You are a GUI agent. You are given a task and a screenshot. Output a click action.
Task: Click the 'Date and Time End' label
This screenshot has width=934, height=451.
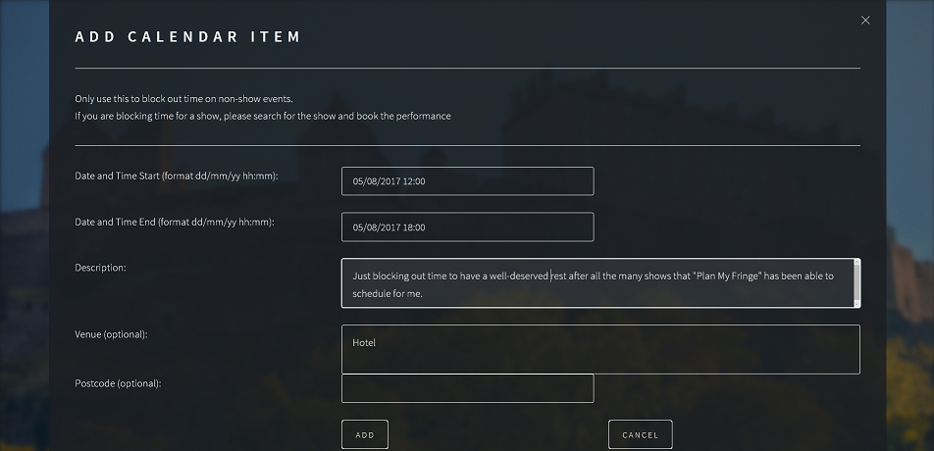tap(175, 223)
